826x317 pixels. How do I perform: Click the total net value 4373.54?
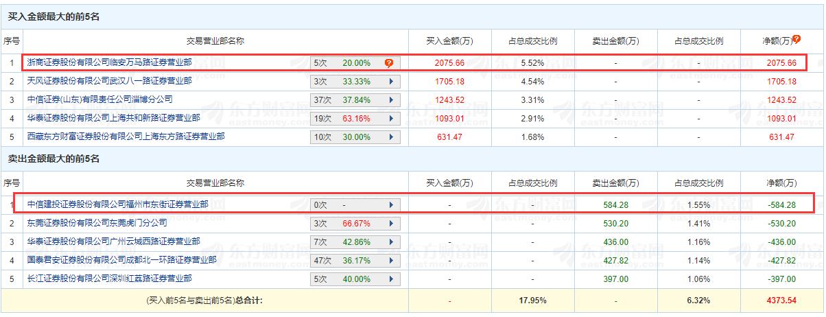[x=782, y=301]
